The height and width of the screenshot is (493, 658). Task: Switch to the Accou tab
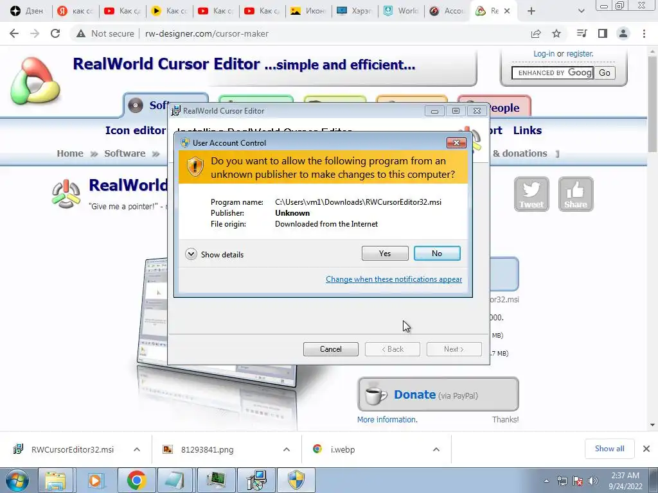coord(447,11)
